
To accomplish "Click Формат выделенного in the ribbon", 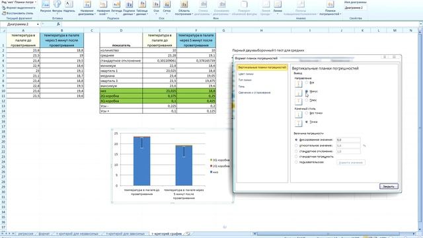I will 19,8.
